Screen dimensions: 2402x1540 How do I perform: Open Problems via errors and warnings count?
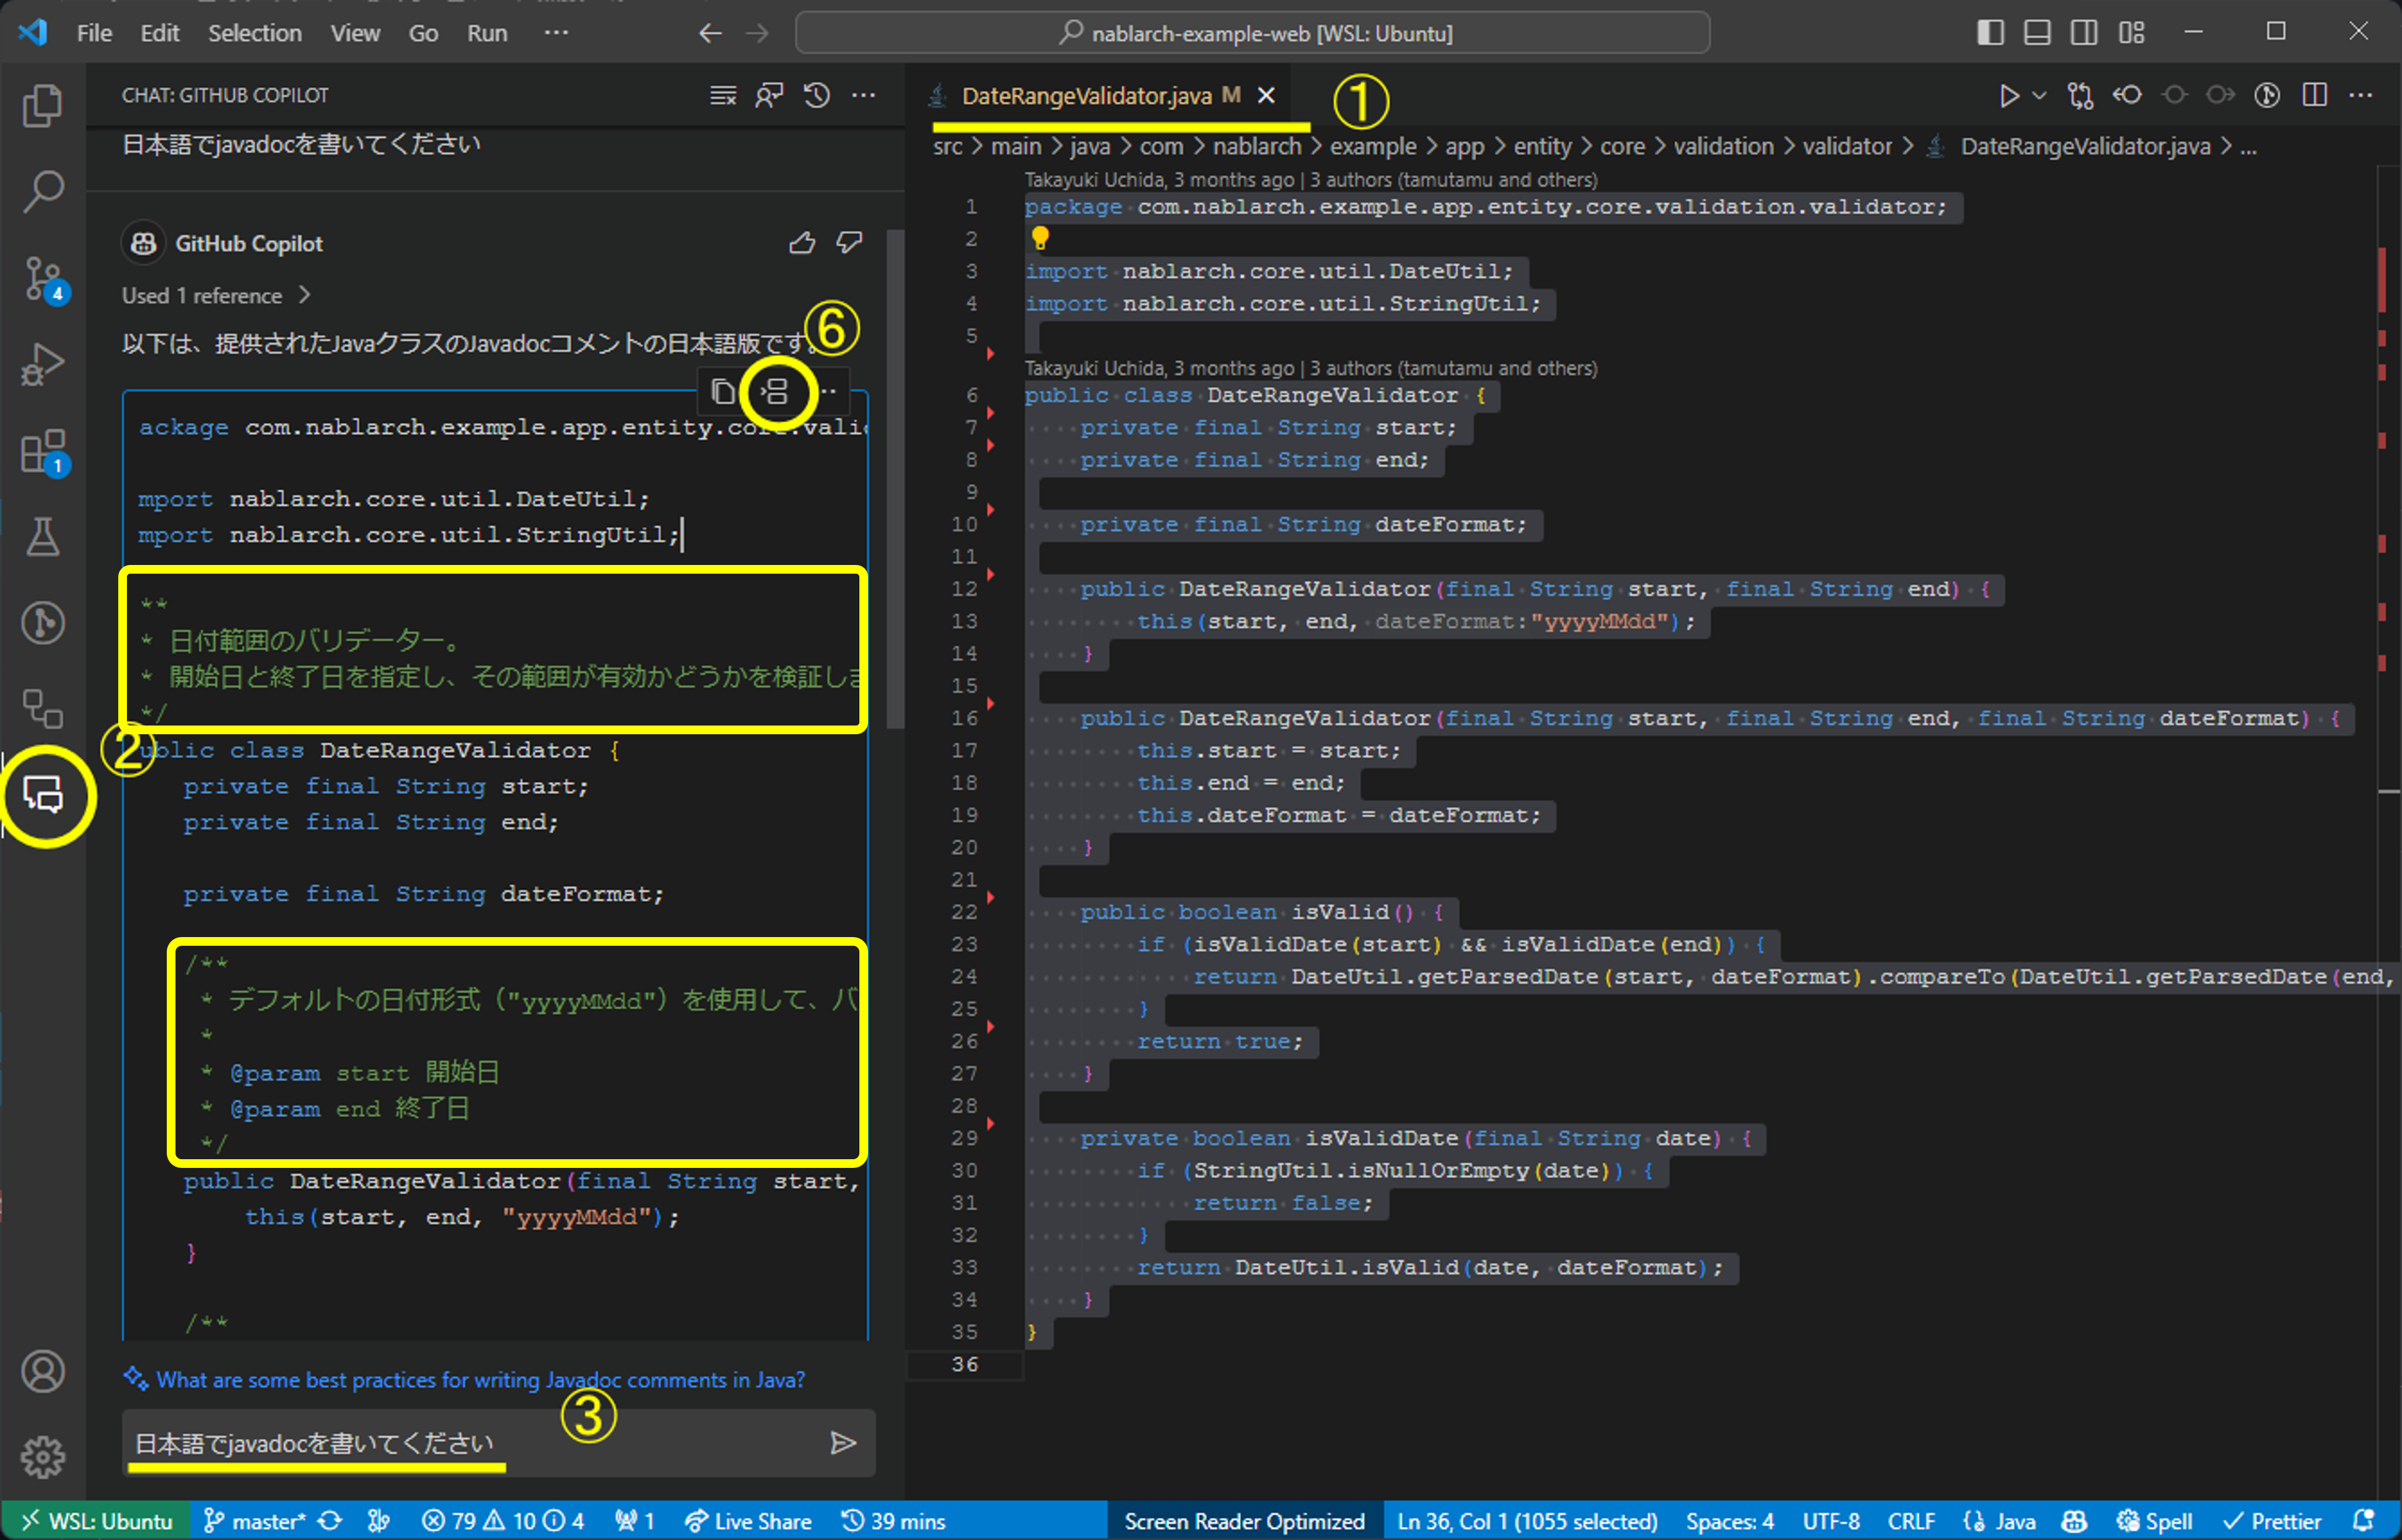(503, 1521)
